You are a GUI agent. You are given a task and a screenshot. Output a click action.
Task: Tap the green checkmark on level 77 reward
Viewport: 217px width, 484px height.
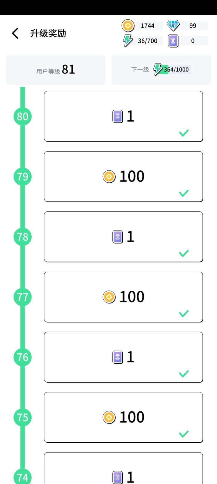(184, 313)
